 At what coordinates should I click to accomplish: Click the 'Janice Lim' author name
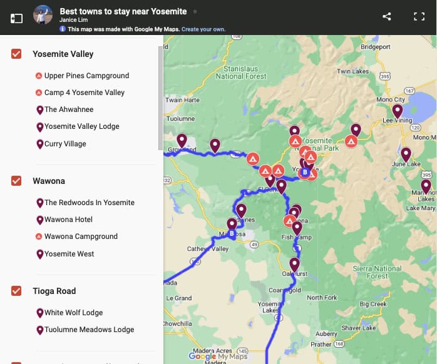[x=74, y=20]
